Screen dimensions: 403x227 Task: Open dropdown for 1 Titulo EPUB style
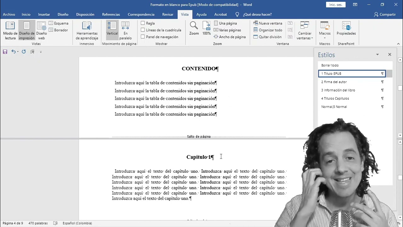tap(389, 74)
